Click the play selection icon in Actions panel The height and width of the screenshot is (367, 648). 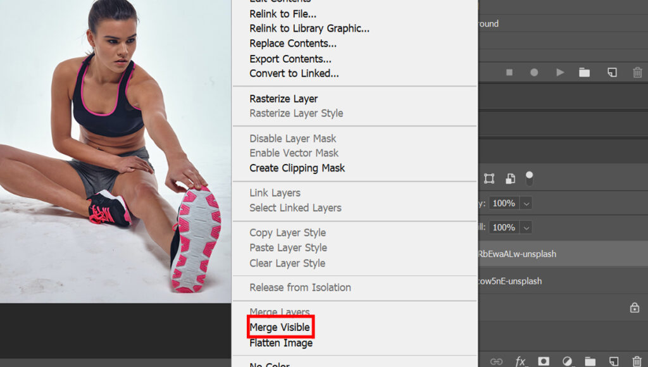point(560,72)
